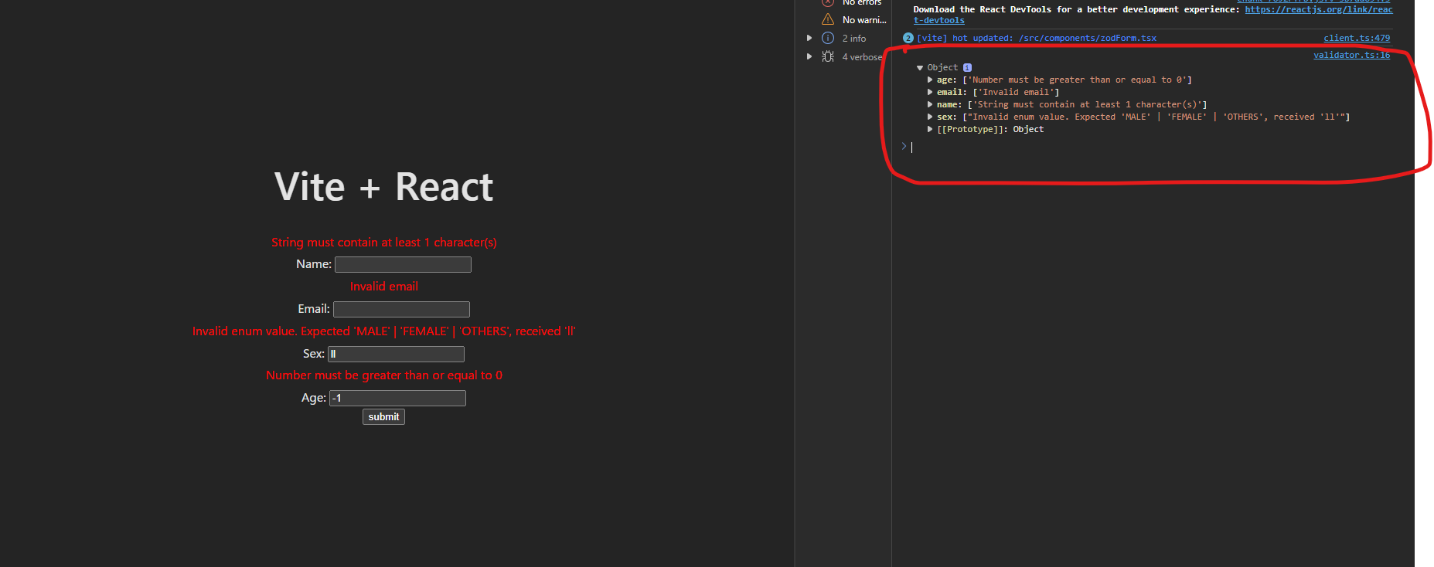Click the bug icon beside 4 verbose
The height and width of the screenshot is (567, 1434).
coord(828,56)
